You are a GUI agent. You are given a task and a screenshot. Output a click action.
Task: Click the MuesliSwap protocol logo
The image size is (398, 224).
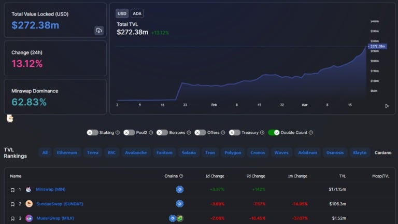29,218
